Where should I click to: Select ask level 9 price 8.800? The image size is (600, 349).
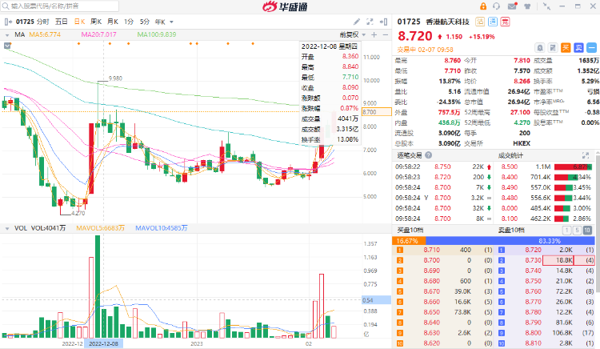click(533, 333)
